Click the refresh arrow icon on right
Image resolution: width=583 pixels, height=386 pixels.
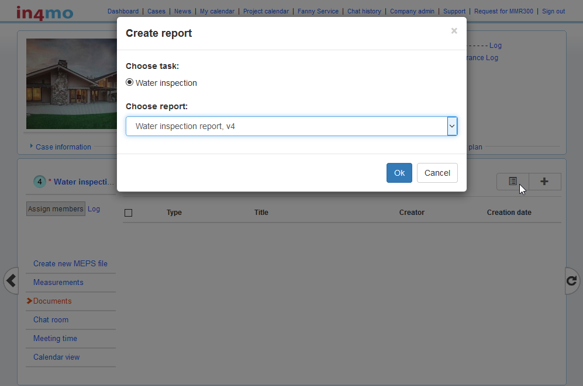[x=572, y=281]
